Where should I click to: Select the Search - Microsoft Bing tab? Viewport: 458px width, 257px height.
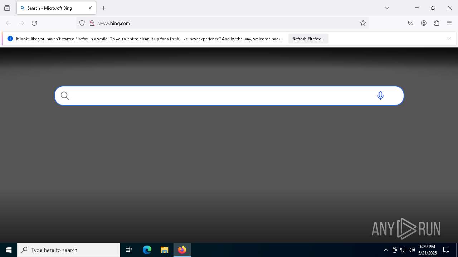tap(56, 8)
